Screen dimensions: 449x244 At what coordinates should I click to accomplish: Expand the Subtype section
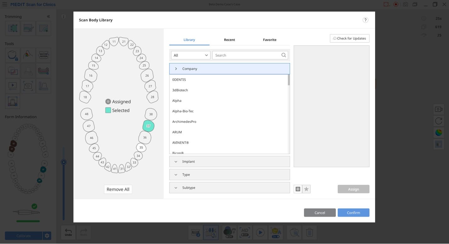pos(229,188)
